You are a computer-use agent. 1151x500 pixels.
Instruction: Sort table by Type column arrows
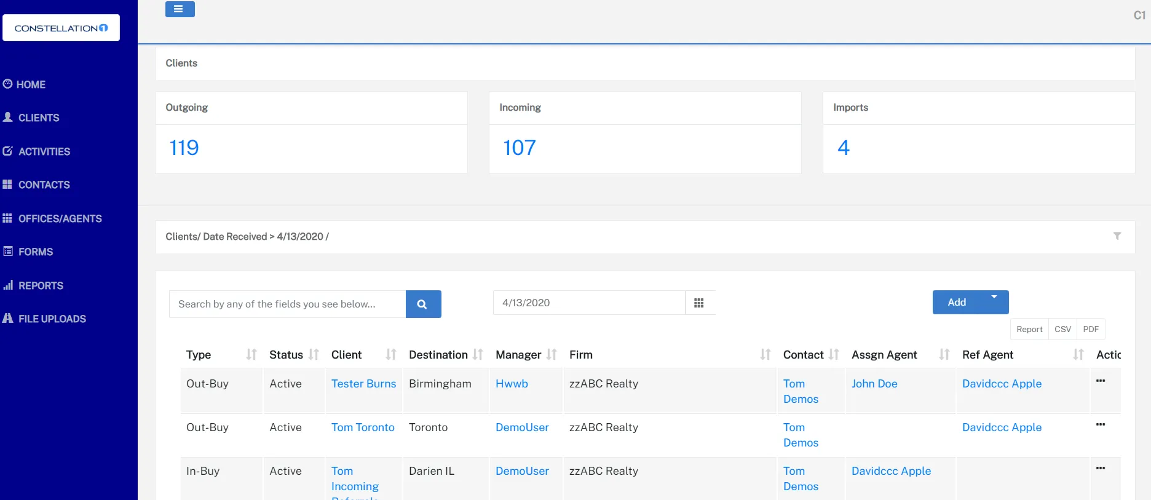tap(251, 354)
